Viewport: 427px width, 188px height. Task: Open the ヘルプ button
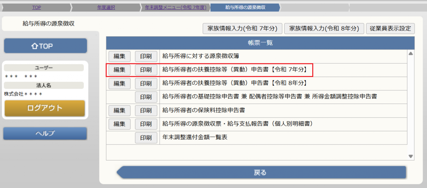pyautogui.click(x=45, y=134)
